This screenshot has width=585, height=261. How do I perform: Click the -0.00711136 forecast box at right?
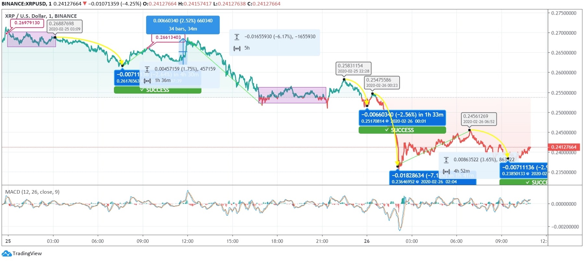point(523,170)
